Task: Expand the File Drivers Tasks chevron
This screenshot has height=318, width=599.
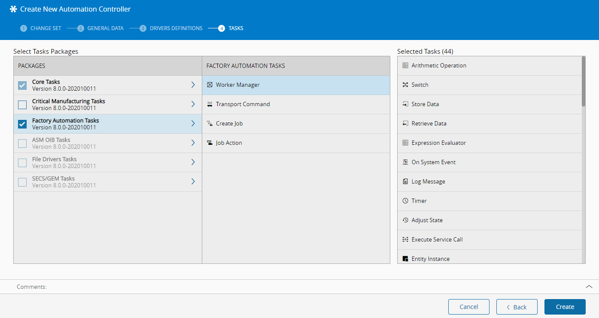Action: coord(193,162)
